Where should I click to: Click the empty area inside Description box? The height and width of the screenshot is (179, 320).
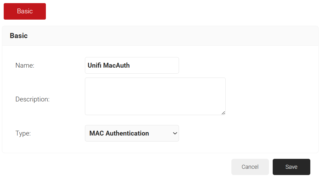[155, 96]
